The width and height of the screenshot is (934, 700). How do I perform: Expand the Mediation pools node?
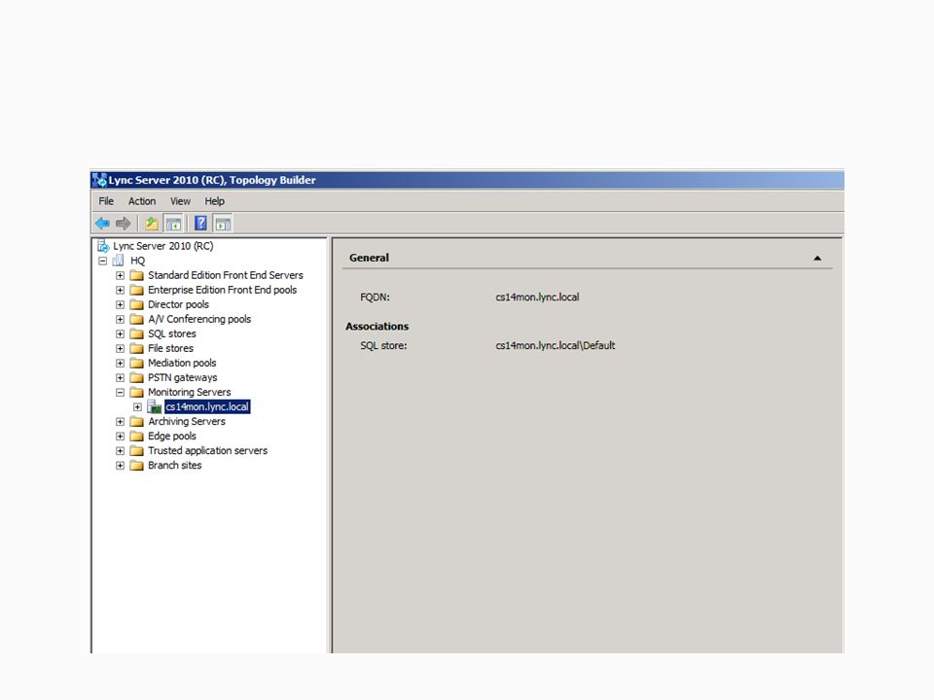click(x=121, y=363)
